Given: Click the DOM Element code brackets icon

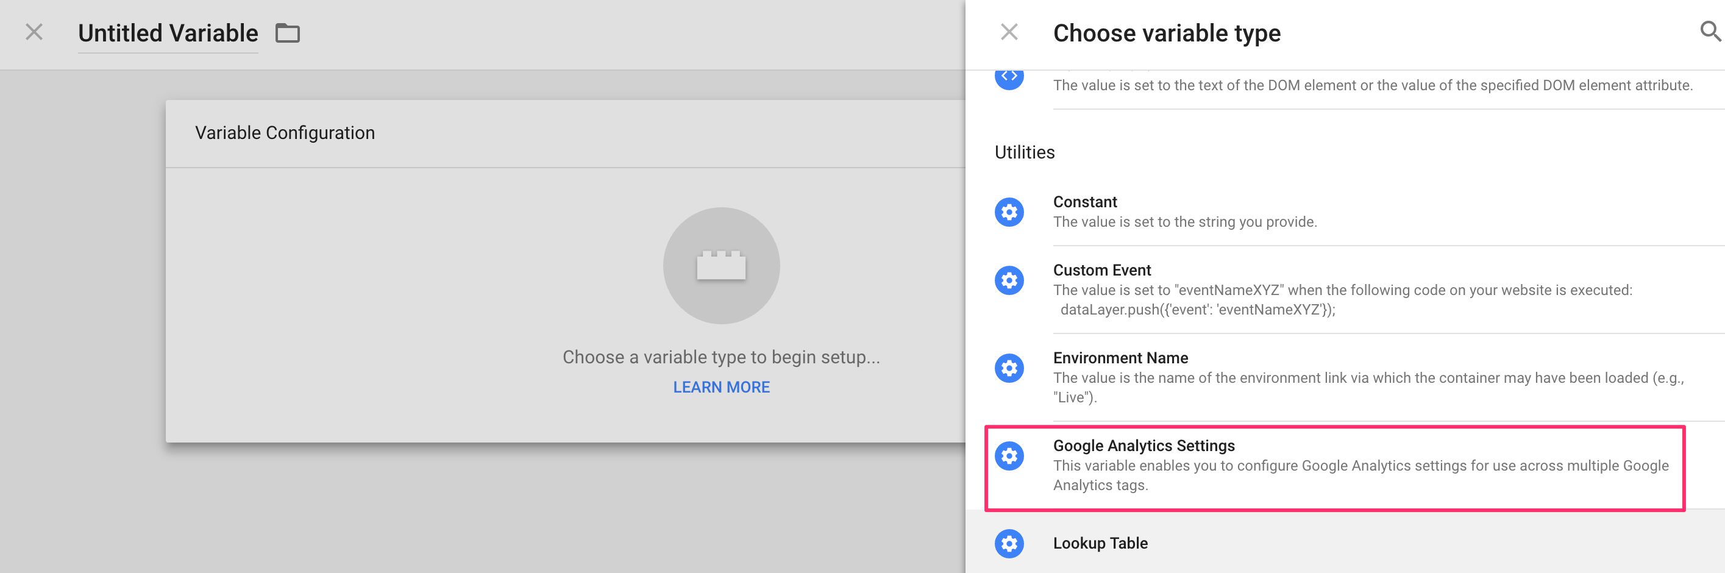Looking at the screenshot, I should coord(1009,75).
